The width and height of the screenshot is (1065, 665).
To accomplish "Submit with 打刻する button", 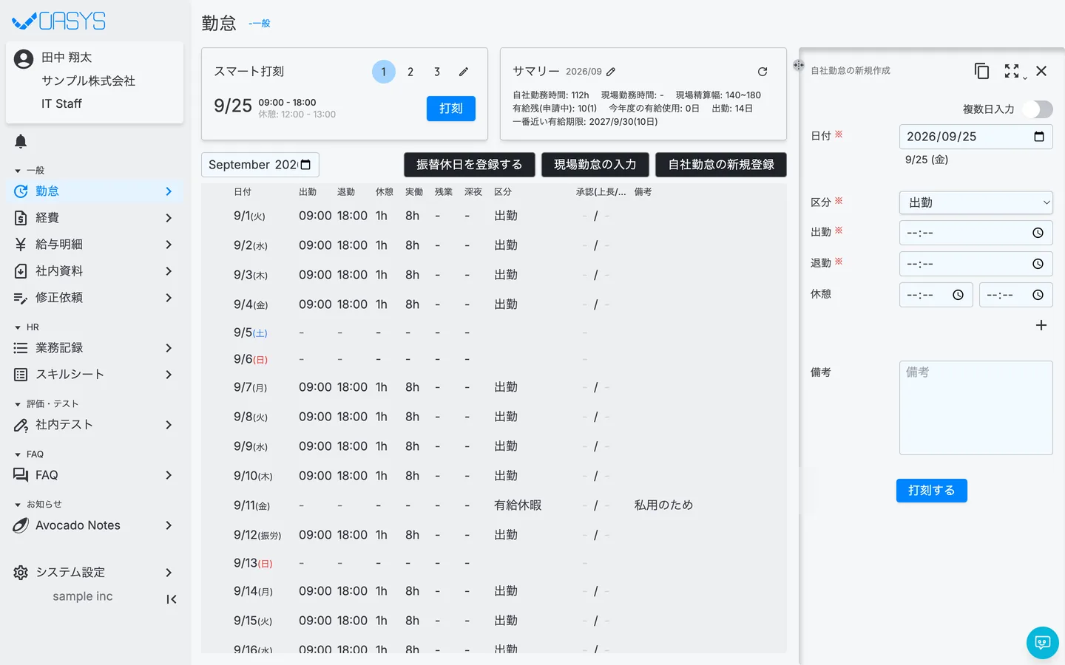I will (932, 491).
